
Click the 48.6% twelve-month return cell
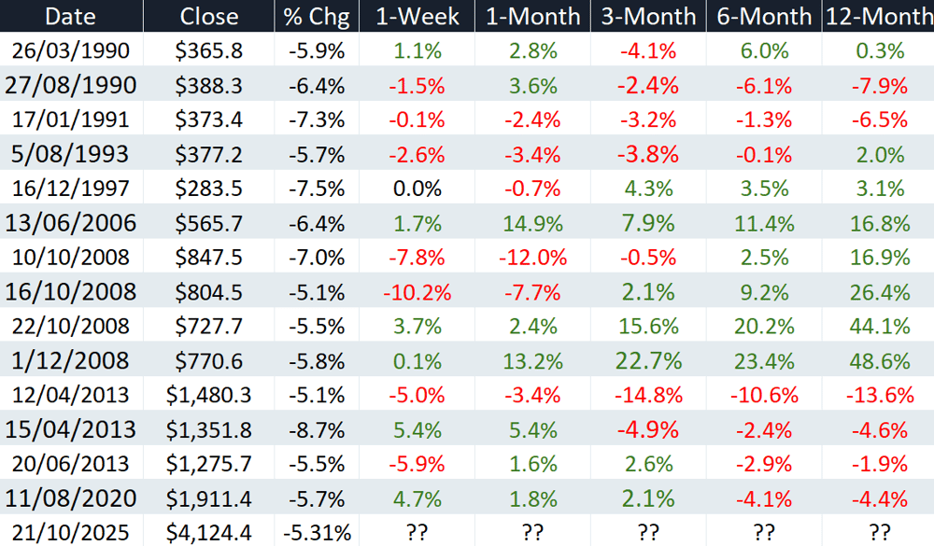pyautogui.click(x=879, y=361)
